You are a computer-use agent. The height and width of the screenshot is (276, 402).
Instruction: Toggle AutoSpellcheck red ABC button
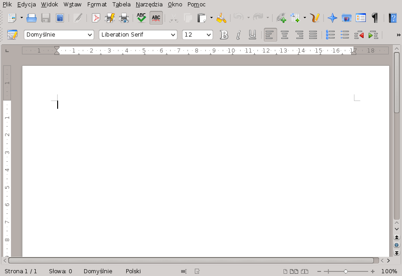tap(156, 18)
